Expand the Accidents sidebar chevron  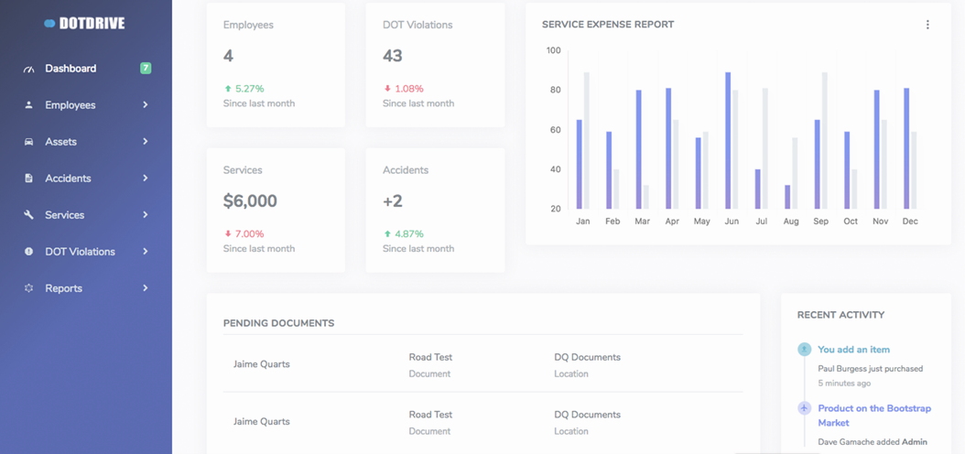click(x=146, y=178)
